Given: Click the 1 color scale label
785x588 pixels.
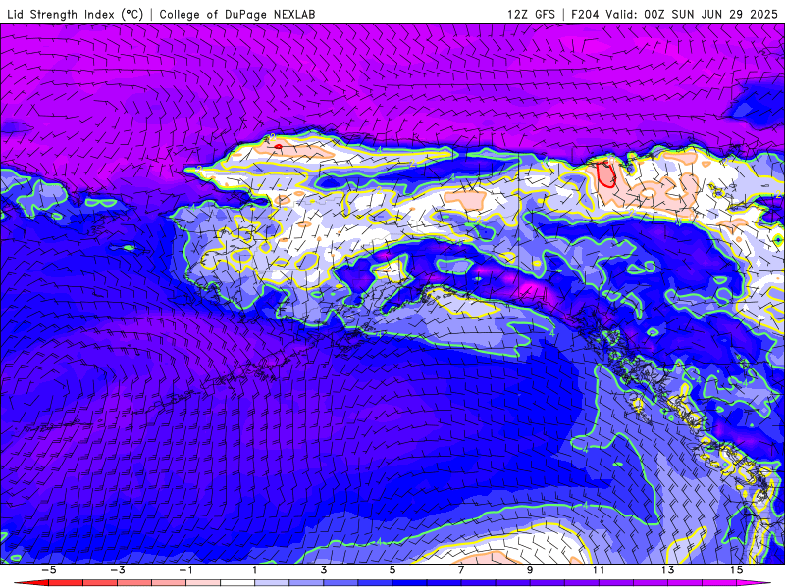Looking at the screenshot, I should click(x=255, y=570).
